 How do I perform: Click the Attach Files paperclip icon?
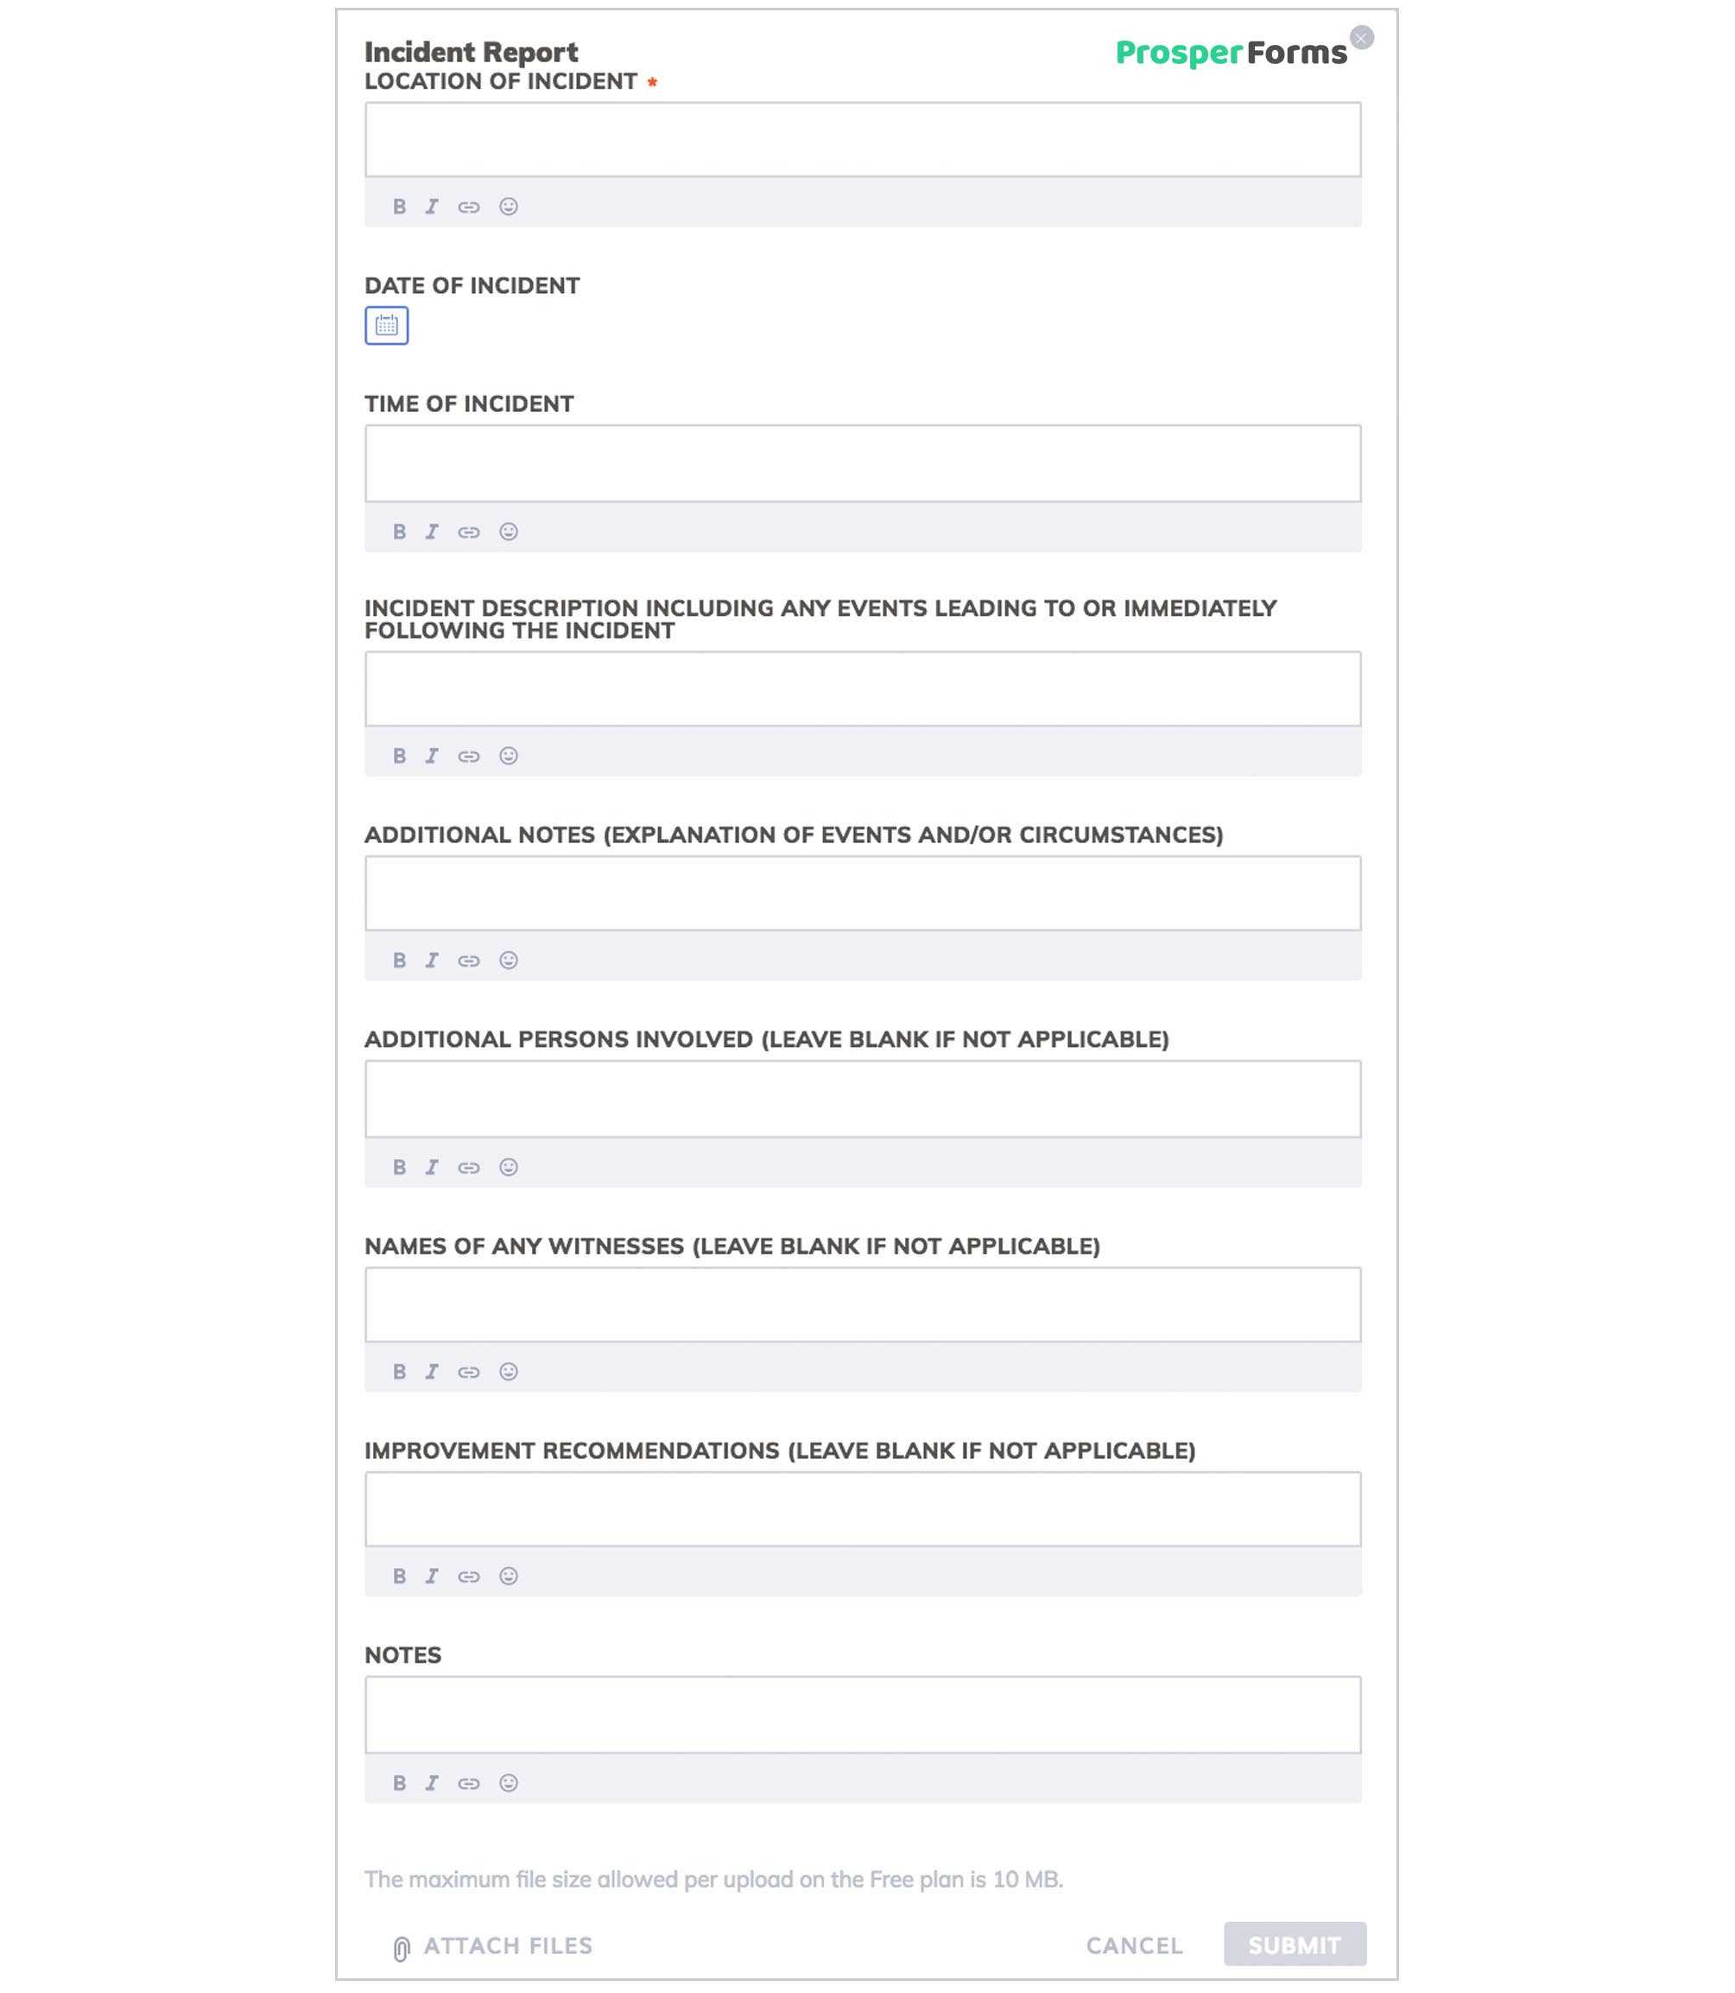[x=396, y=1945]
